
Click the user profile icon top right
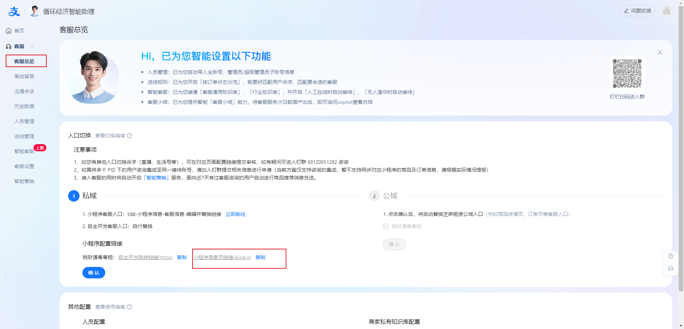tap(666, 11)
